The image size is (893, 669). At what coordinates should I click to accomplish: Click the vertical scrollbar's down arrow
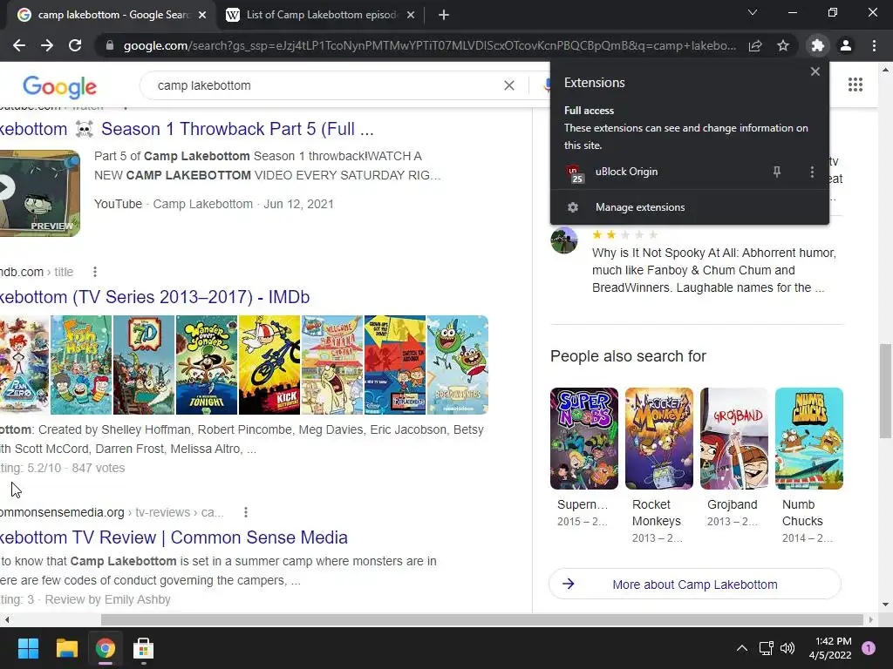point(885,605)
